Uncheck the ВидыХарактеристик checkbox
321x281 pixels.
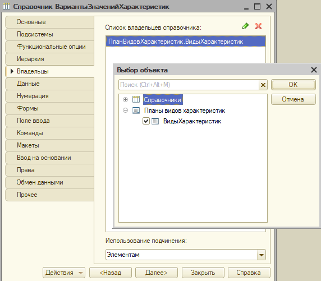[146, 121]
